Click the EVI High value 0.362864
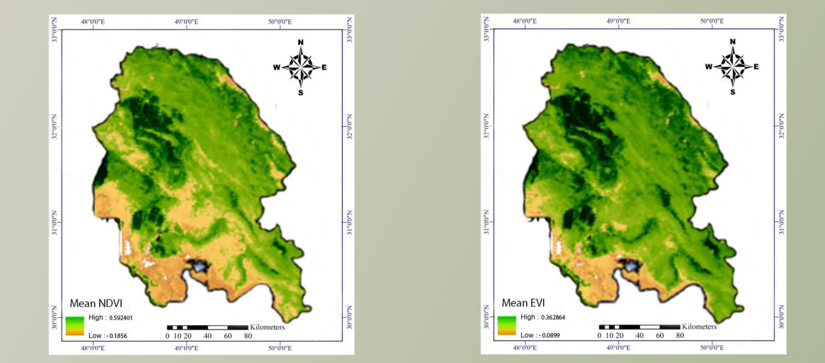The image size is (825, 363). 553,317
